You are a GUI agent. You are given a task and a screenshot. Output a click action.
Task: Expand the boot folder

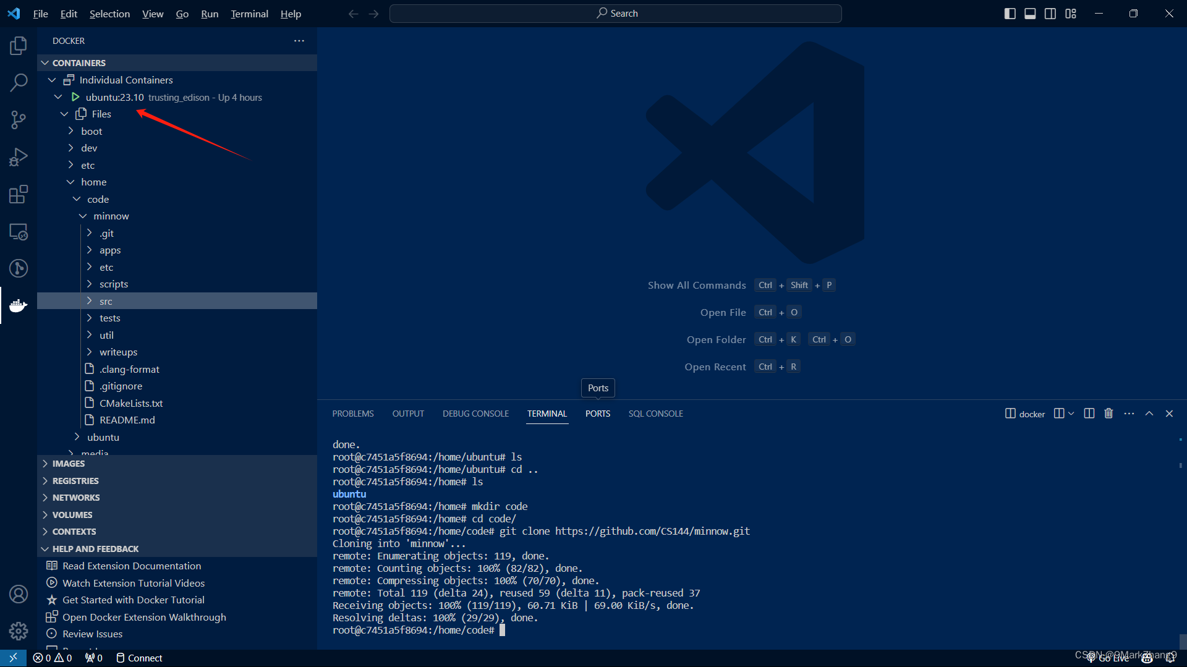[x=70, y=131]
